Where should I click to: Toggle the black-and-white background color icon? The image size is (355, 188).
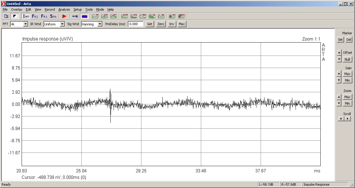14,16
